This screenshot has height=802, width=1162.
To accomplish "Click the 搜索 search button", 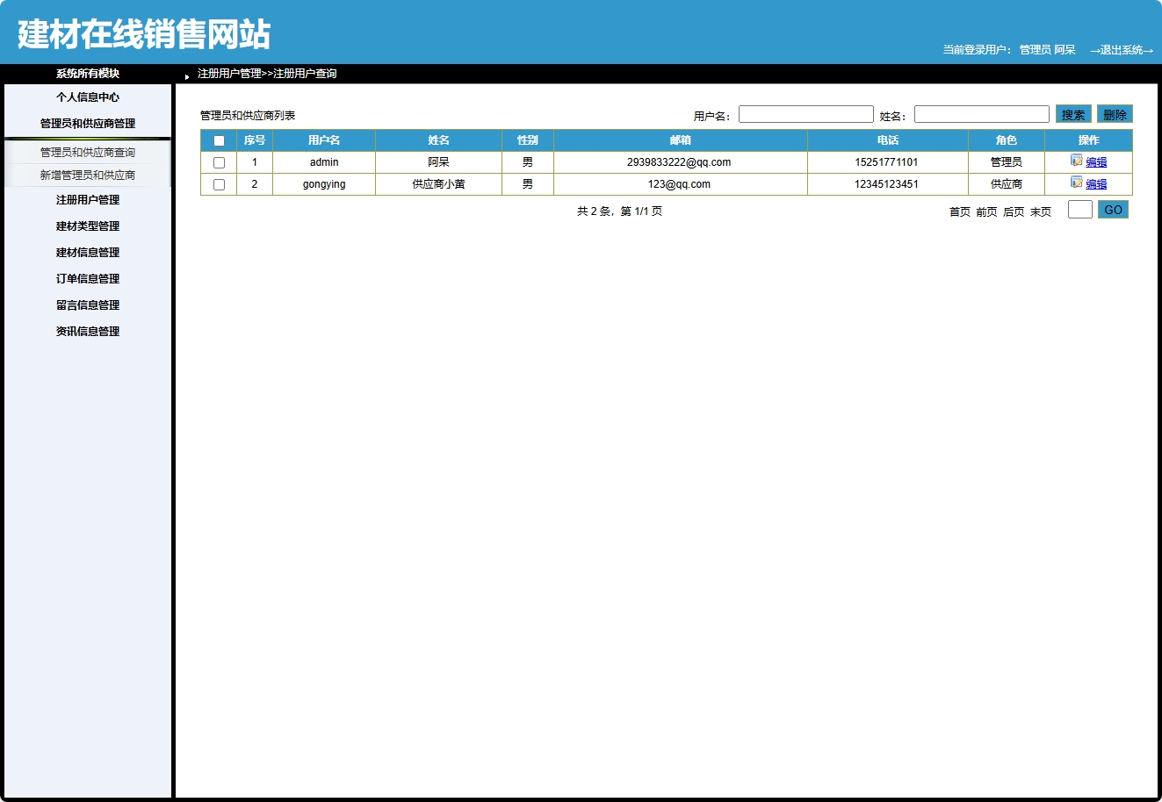I will [x=1072, y=113].
